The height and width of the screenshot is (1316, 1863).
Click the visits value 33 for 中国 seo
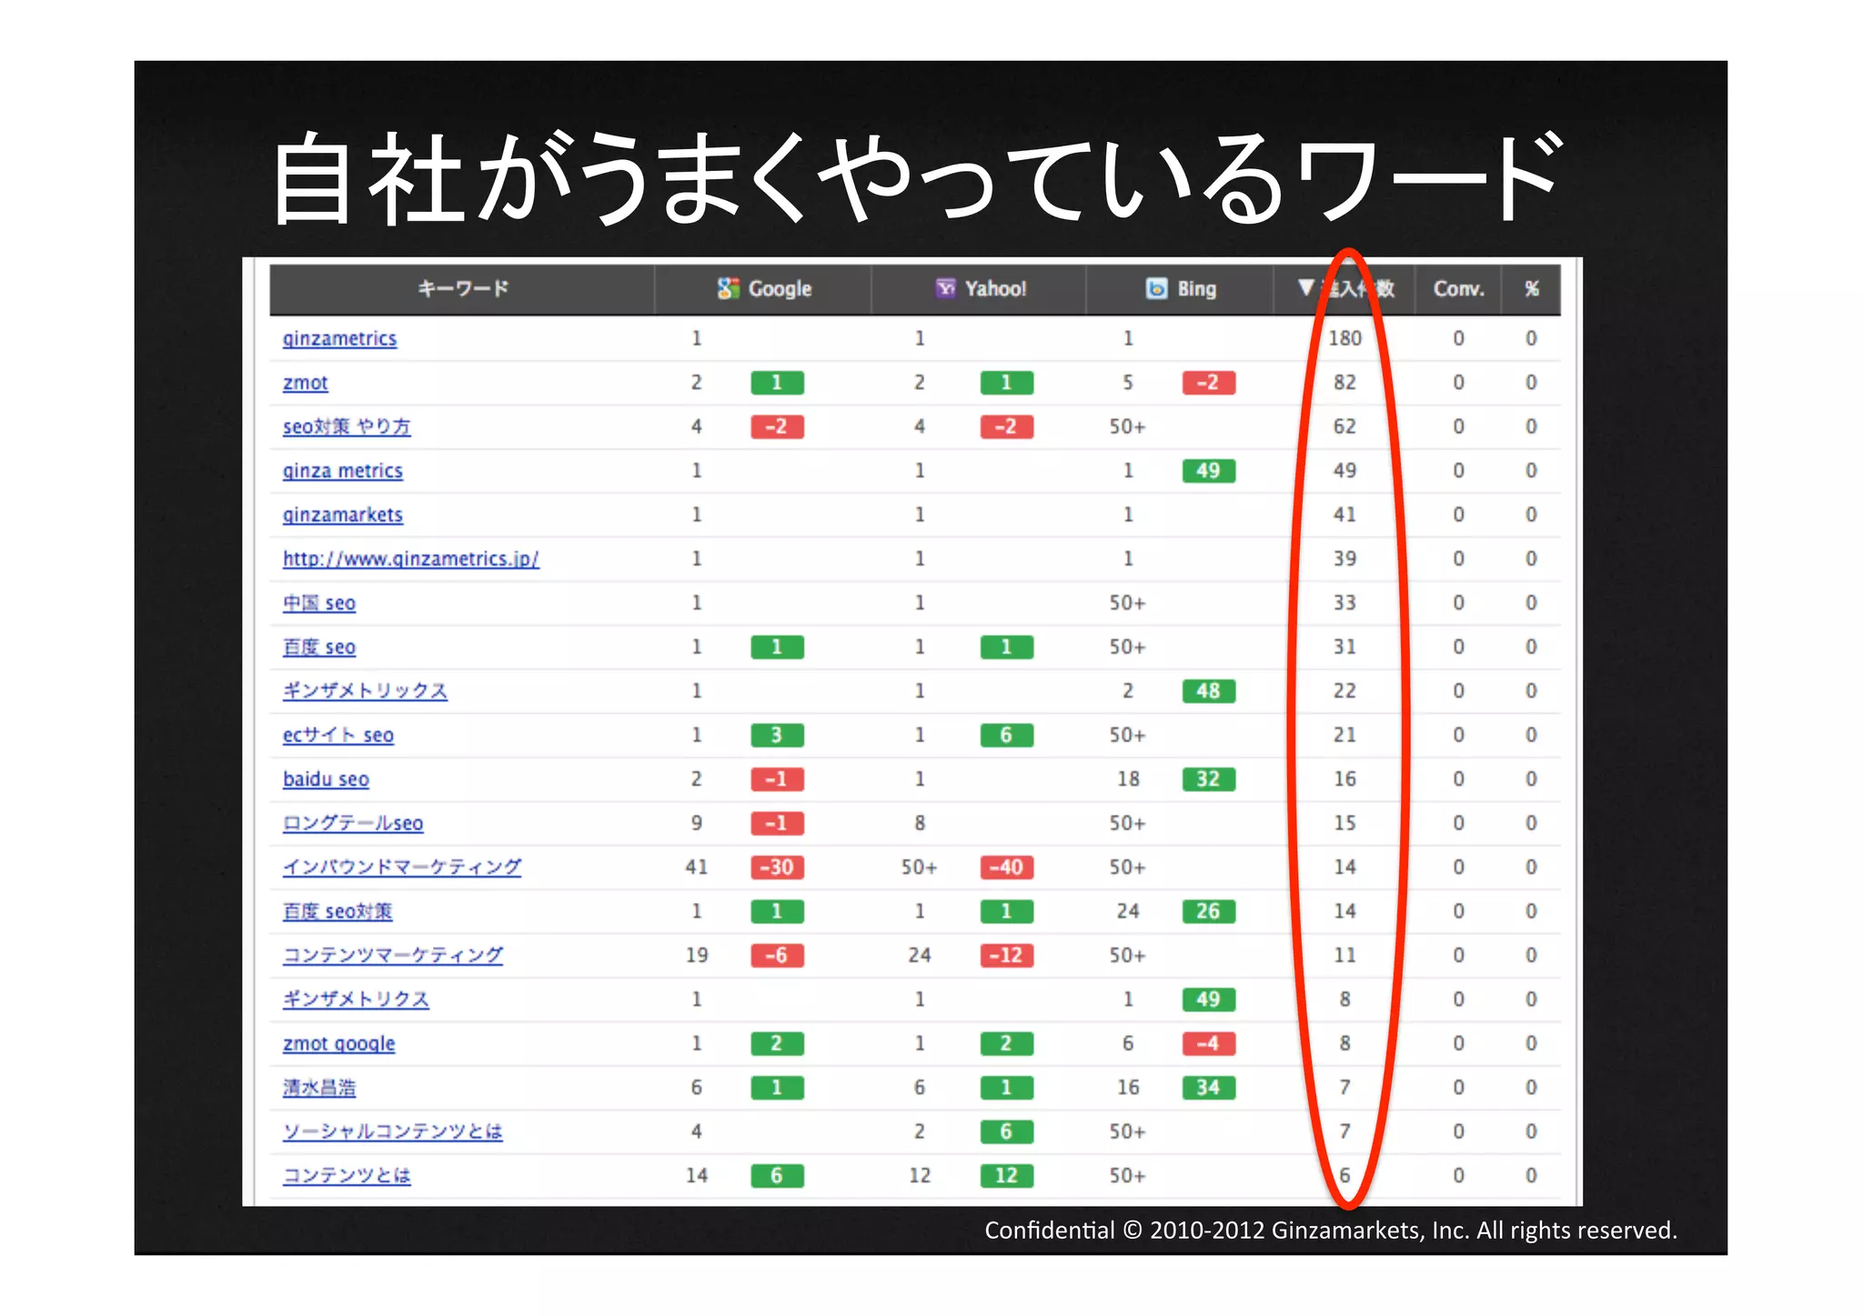coord(1344,603)
